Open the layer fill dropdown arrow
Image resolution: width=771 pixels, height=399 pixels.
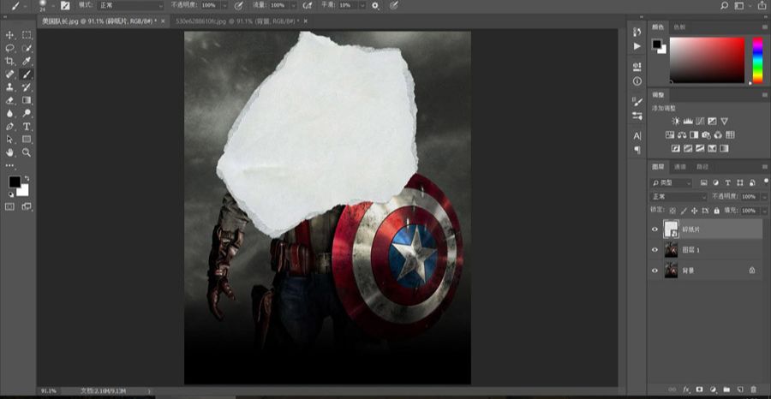[763, 211]
